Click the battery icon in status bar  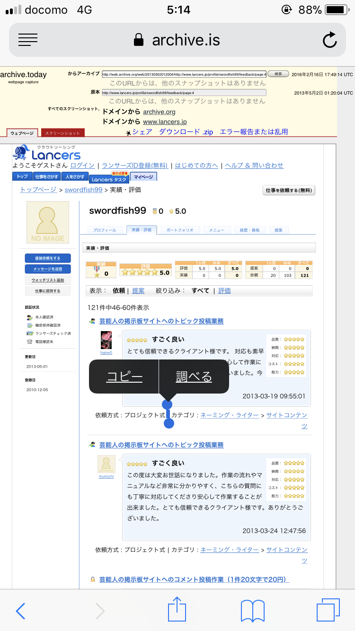point(337,10)
